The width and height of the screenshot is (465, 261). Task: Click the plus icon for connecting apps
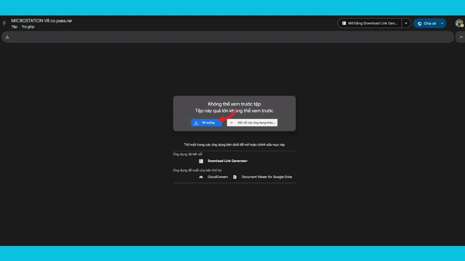point(232,123)
